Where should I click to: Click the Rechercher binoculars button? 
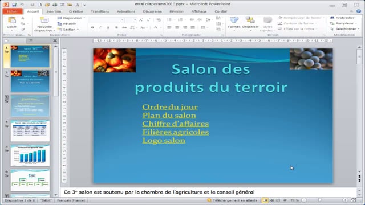(342, 18)
